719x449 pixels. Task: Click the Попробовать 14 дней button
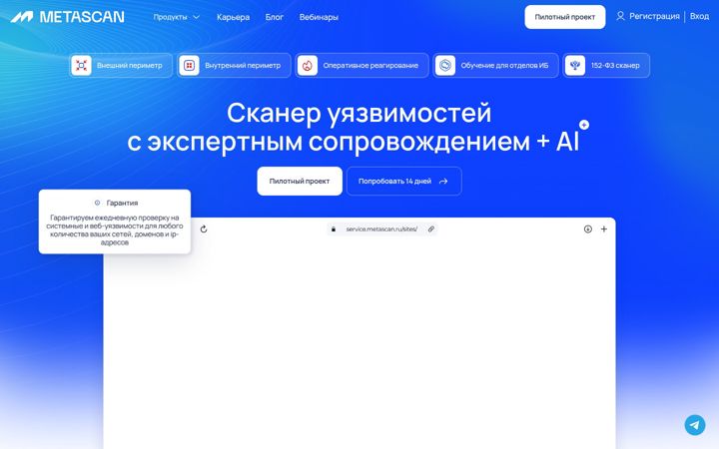tap(404, 181)
